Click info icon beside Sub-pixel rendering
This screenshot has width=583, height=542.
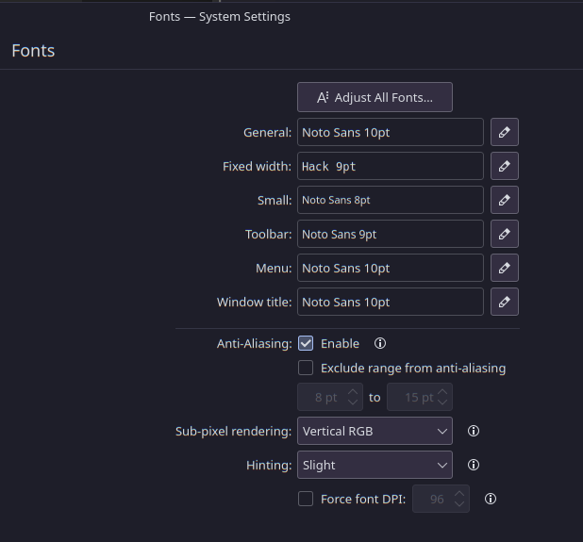(474, 431)
